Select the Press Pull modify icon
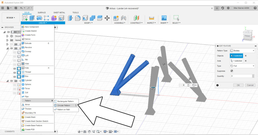 (70, 18)
